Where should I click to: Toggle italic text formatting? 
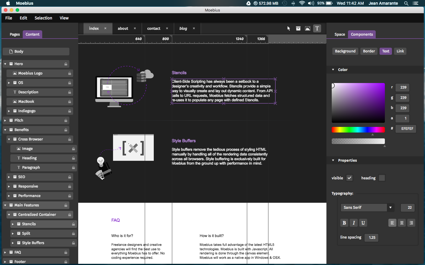tap(354, 223)
